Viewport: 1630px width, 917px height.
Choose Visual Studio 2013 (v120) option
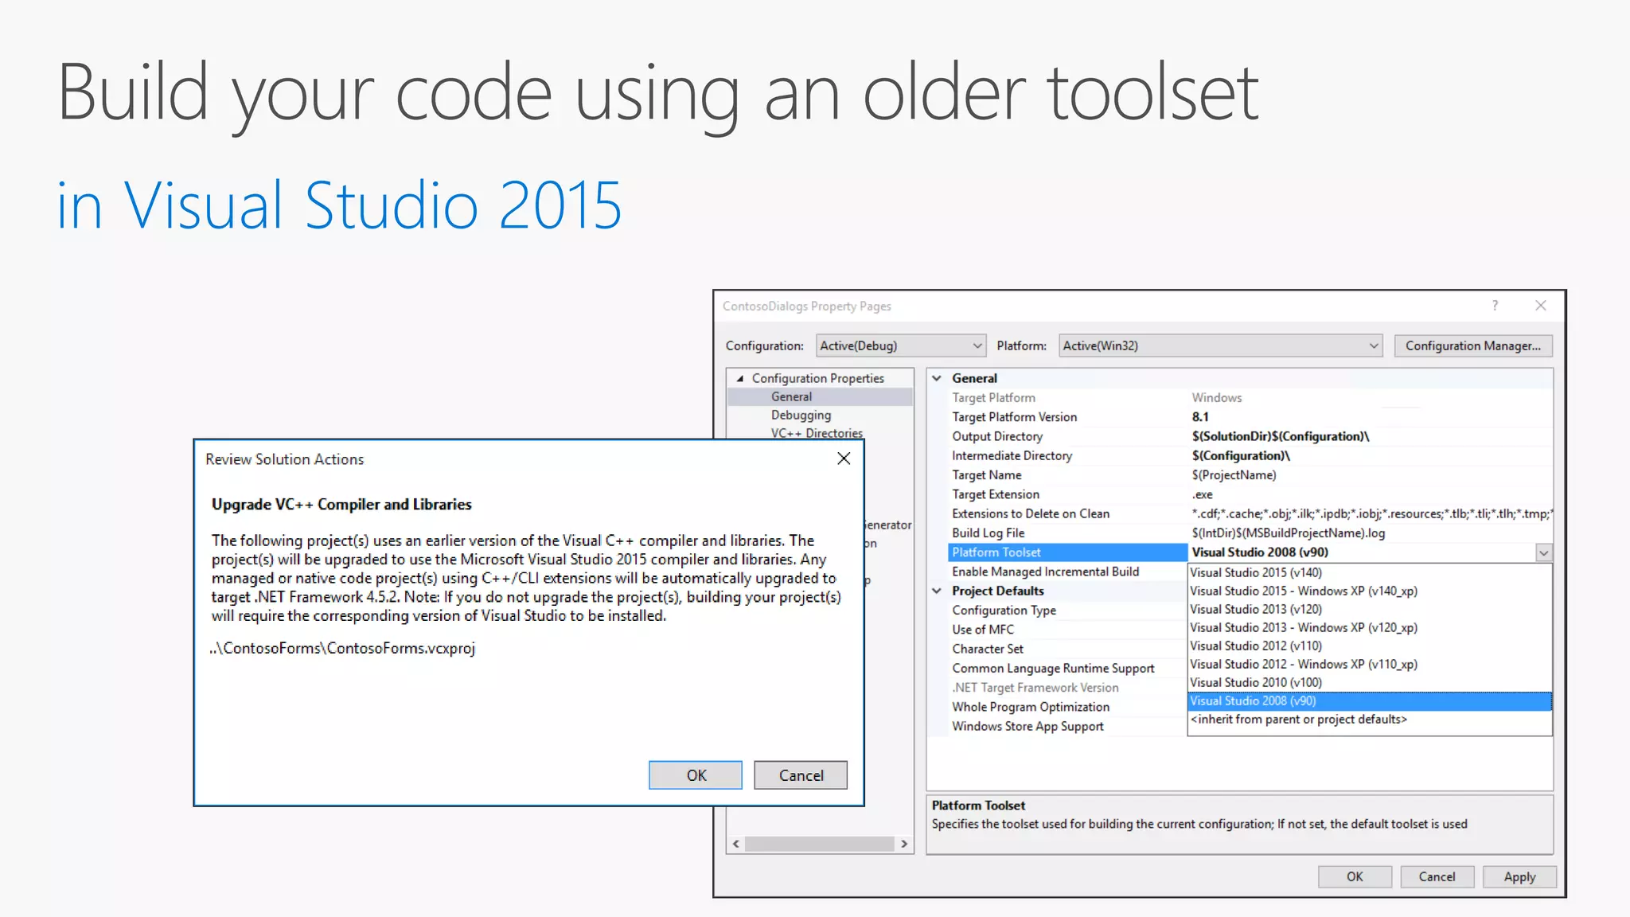tap(1256, 609)
